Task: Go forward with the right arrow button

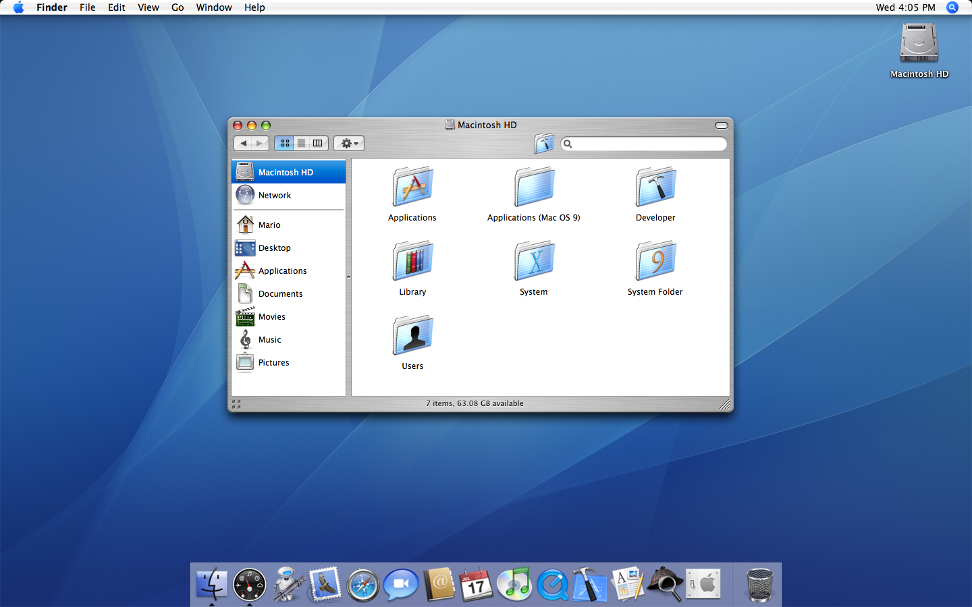Action: coord(260,143)
